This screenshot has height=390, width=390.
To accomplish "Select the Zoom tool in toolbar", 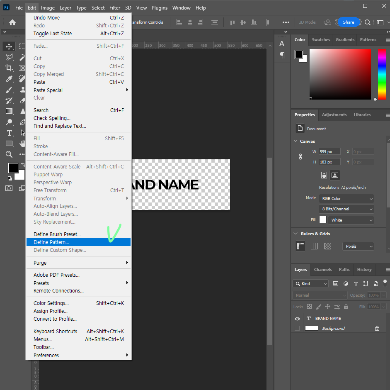I will [x=9, y=154].
